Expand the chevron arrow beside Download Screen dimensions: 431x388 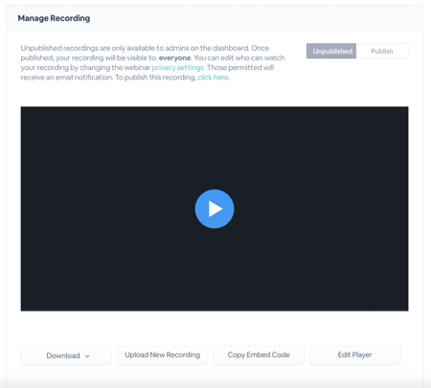pyautogui.click(x=87, y=355)
